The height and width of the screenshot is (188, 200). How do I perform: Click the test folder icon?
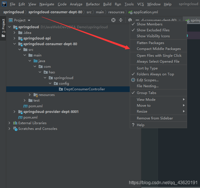click(x=30, y=100)
